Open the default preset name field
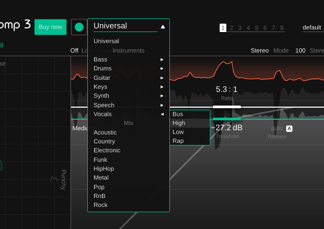The width and height of the screenshot is (324, 229). [312, 27]
